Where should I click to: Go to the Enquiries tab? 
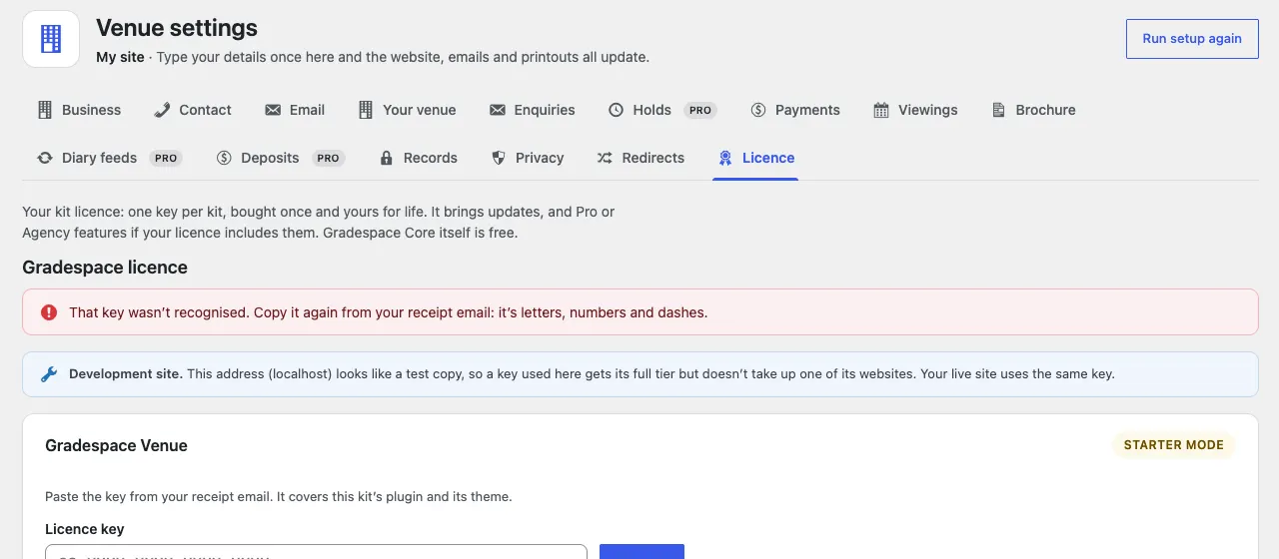532,110
